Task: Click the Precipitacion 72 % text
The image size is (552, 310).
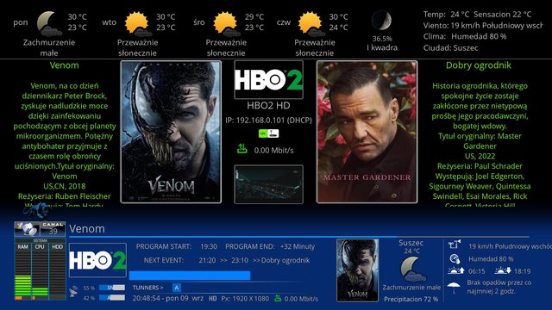Action: [411, 299]
